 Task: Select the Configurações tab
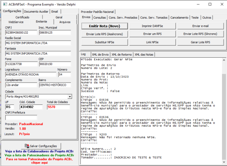(x=12, y=11)
